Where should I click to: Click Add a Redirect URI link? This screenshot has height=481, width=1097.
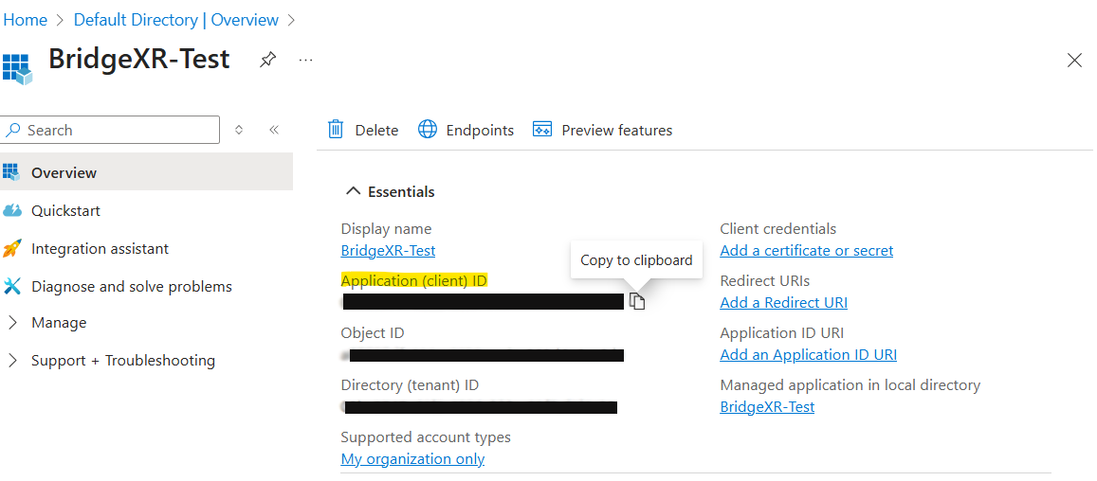(783, 303)
